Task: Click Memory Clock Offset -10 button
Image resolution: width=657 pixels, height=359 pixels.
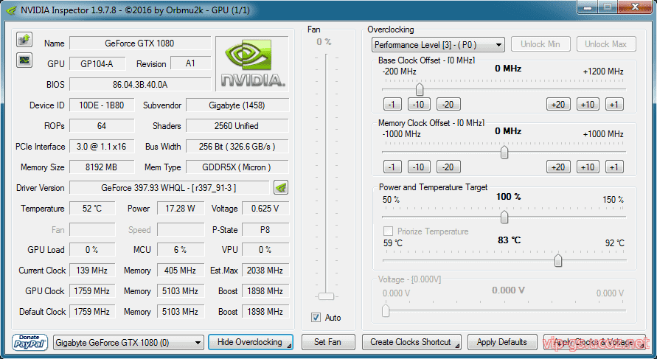Action: (419, 167)
